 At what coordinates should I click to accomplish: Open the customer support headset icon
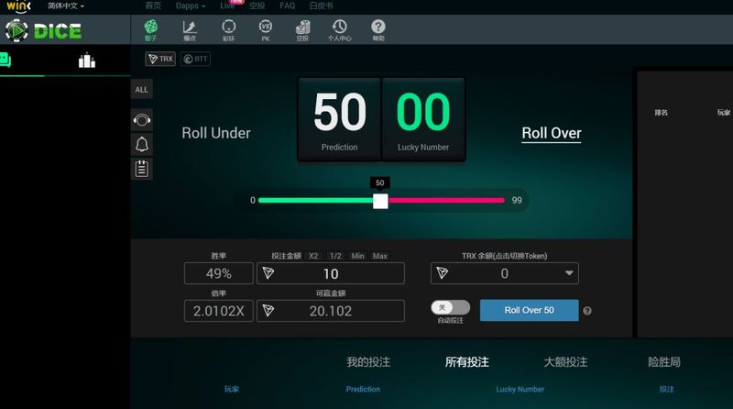142,120
